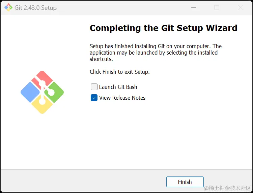Screen dimensions: 253x193
Task: Click the 'Launch Git Bash' label text
Action: (118, 87)
